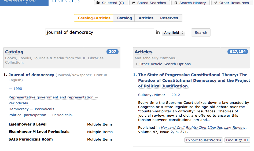Screen dimensions: 254x151
Task: Open Harvard Civil Rights-Civil Liberties Law Review link
Action: [203, 127]
